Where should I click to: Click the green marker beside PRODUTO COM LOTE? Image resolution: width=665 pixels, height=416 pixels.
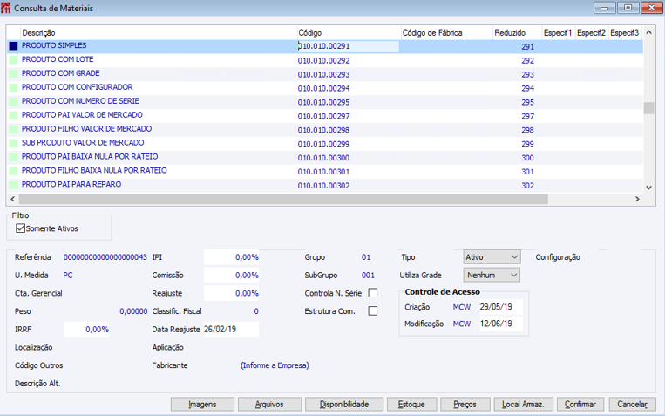click(x=14, y=60)
